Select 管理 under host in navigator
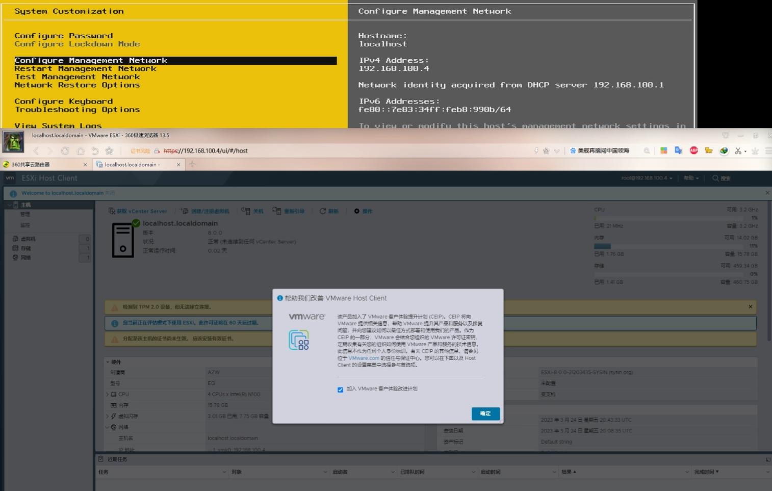The image size is (772, 491). [25, 215]
